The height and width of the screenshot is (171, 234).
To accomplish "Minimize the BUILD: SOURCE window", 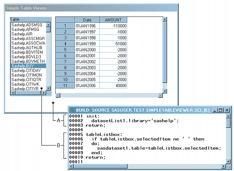I will tap(215, 110).
